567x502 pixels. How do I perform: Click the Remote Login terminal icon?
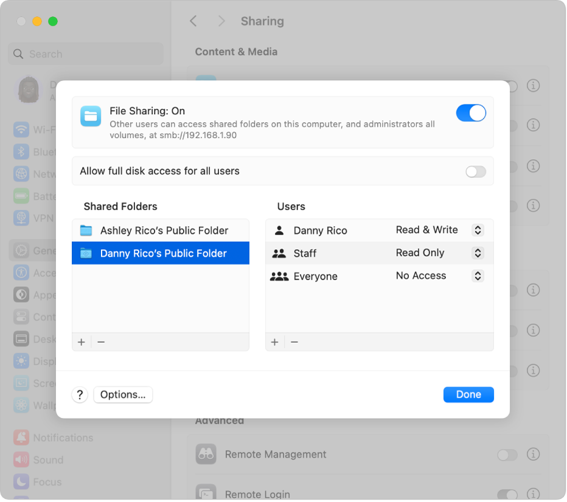[206, 493]
